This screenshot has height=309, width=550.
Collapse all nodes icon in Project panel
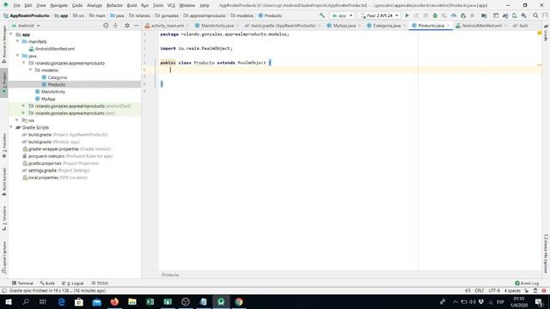(115, 26)
